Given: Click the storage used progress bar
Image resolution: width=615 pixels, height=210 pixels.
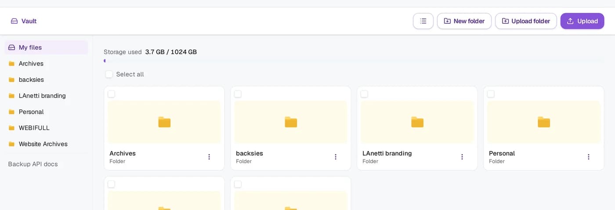Looking at the screenshot, I should pos(354,61).
